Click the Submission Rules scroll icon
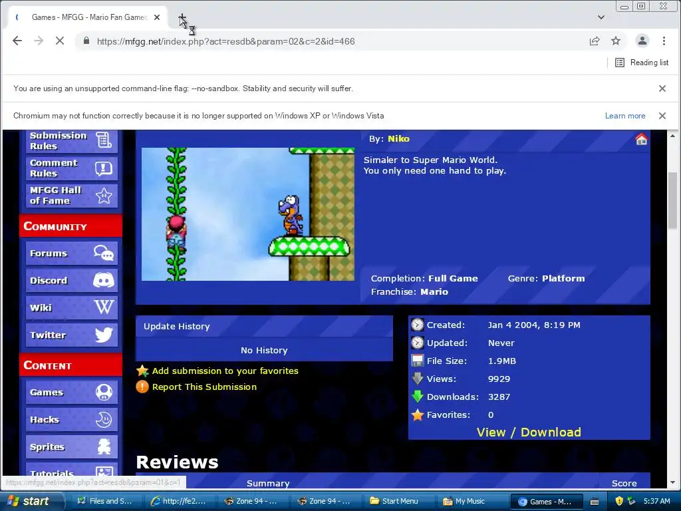 tap(104, 140)
